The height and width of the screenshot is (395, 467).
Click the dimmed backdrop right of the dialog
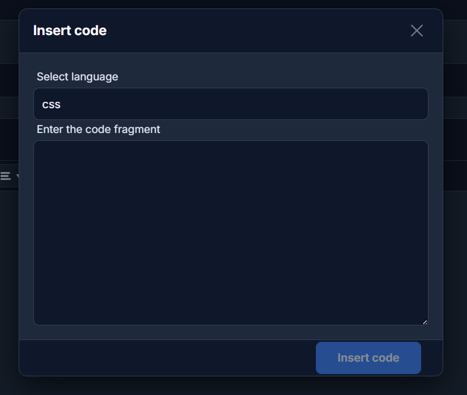click(x=455, y=226)
